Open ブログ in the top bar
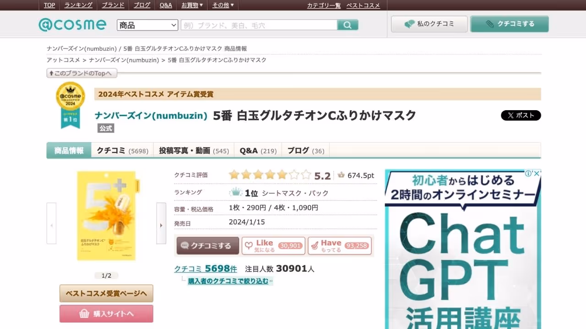The height and width of the screenshot is (329, 586). (142, 5)
